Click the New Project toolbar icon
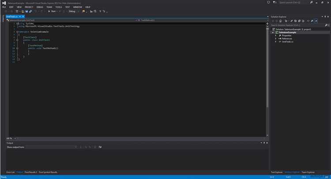 coord(17,11)
